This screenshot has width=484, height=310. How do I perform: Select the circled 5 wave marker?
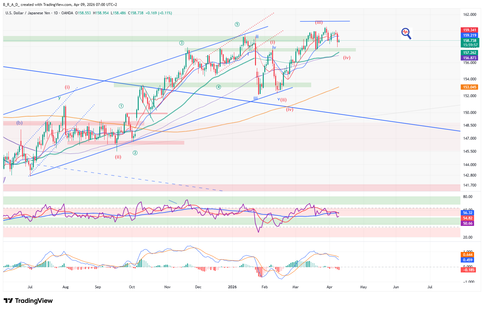pos(237,24)
